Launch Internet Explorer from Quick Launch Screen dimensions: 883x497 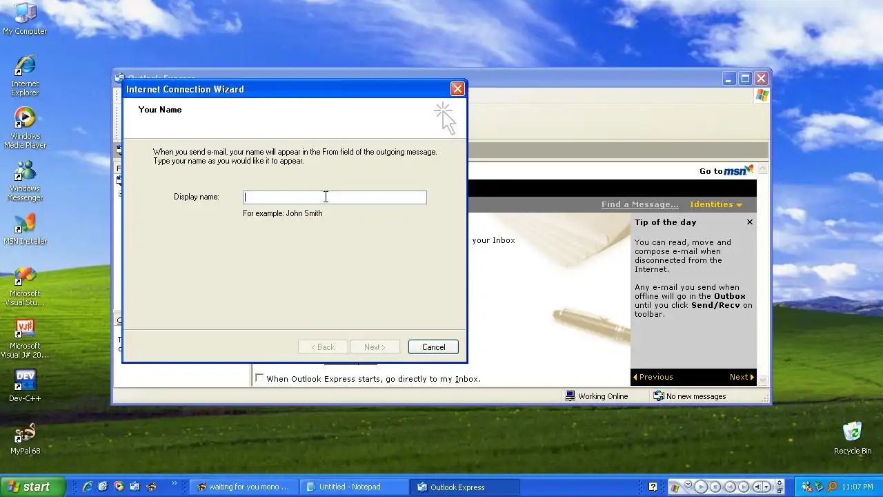coord(88,487)
